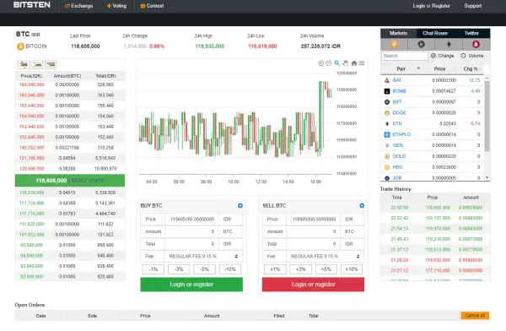Open the buy Fee dropdown
This screenshot has width=506, height=331.
coord(203,257)
